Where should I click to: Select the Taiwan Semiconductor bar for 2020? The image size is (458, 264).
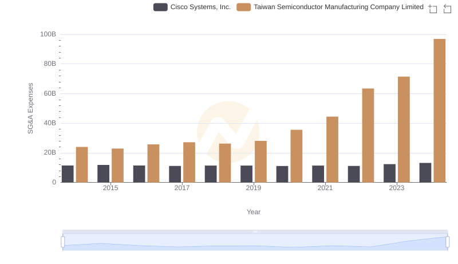(x=297, y=156)
